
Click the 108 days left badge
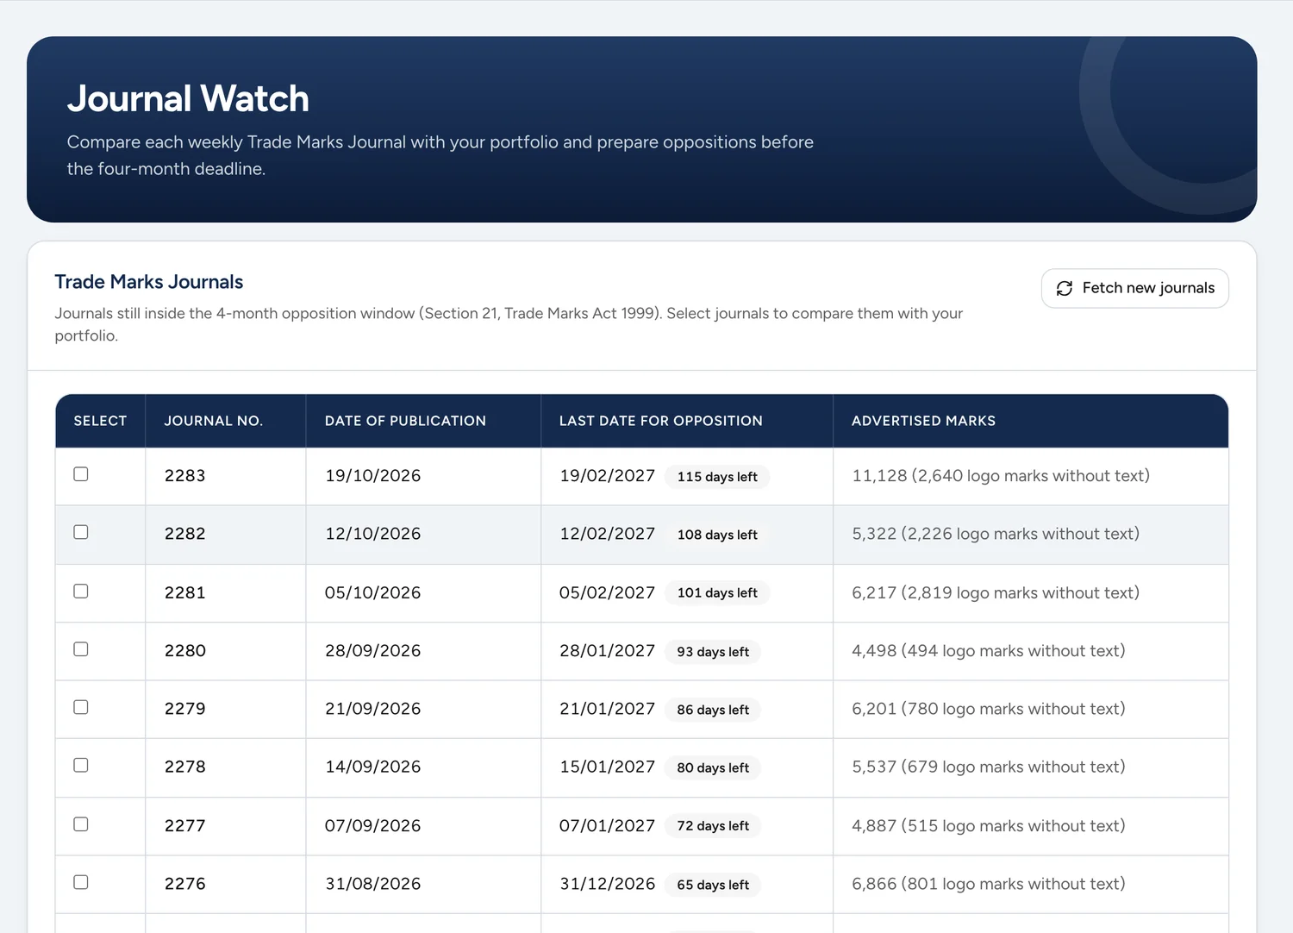(717, 535)
